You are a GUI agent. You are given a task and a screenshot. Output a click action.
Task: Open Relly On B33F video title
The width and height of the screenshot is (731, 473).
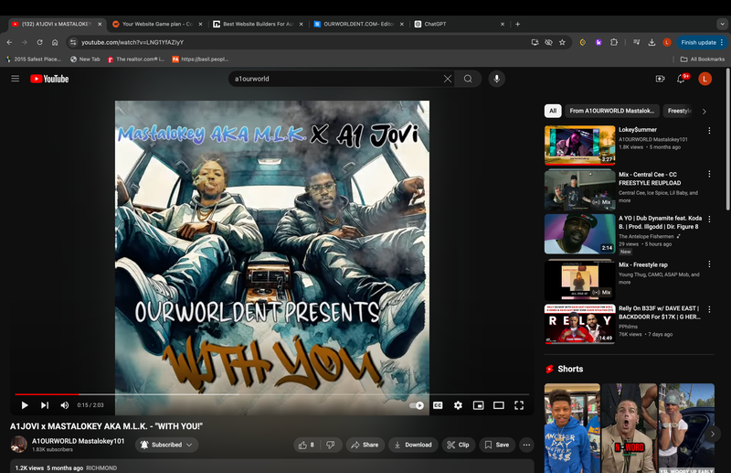660,312
